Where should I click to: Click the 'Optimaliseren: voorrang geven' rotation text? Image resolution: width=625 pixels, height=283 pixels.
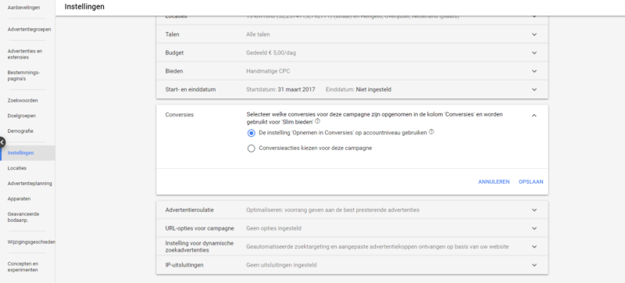(333, 210)
